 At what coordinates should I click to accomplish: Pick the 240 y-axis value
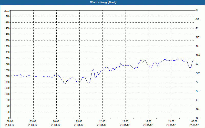click(x=8, y=70)
